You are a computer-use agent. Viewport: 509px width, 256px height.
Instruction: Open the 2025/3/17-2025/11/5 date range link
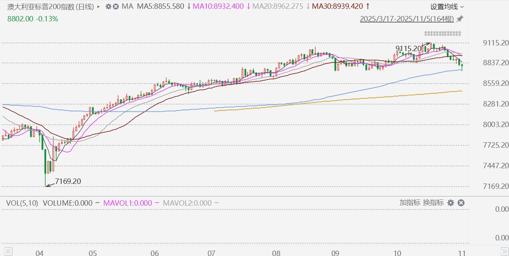[x=407, y=19]
